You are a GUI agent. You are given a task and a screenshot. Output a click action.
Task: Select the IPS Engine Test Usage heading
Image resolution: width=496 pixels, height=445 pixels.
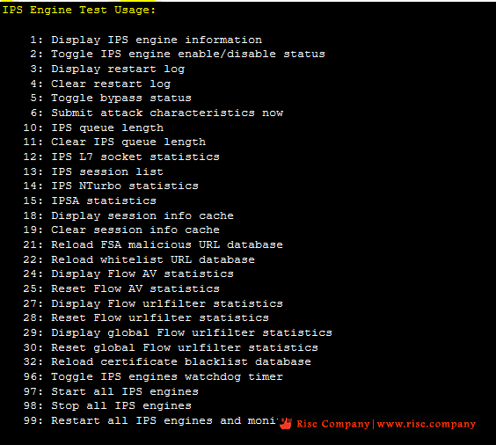[79, 10]
